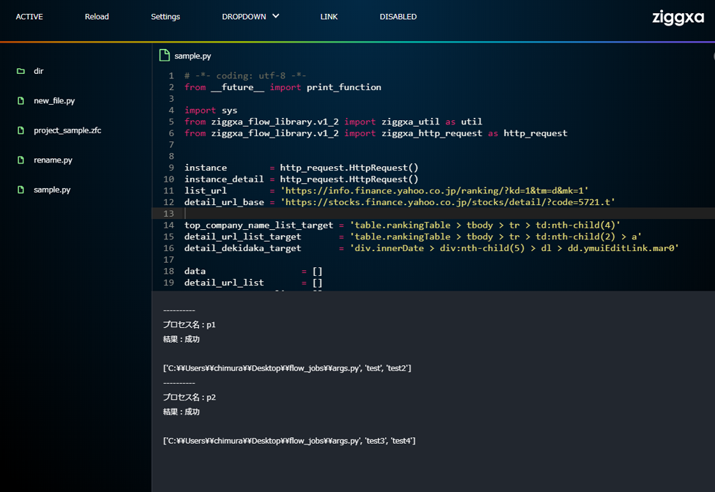Click line number 13 in the gutter

(x=169, y=213)
